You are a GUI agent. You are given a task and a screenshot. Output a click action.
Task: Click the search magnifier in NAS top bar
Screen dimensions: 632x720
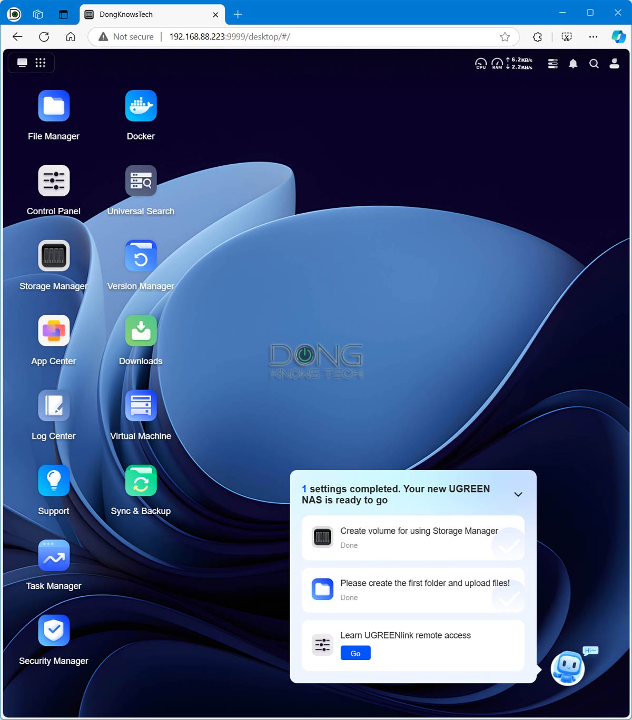pos(594,64)
